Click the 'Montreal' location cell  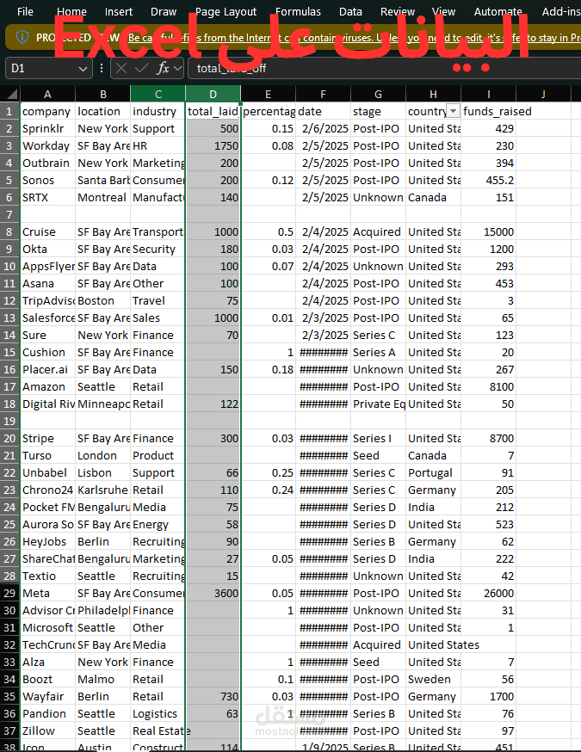coord(102,198)
